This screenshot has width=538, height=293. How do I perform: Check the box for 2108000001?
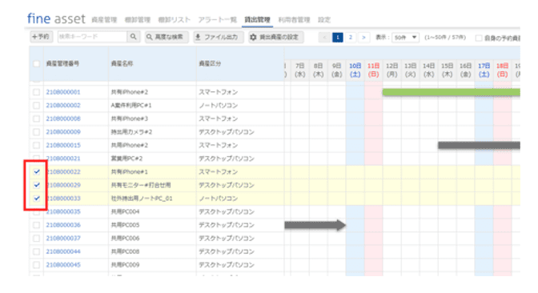pos(36,92)
